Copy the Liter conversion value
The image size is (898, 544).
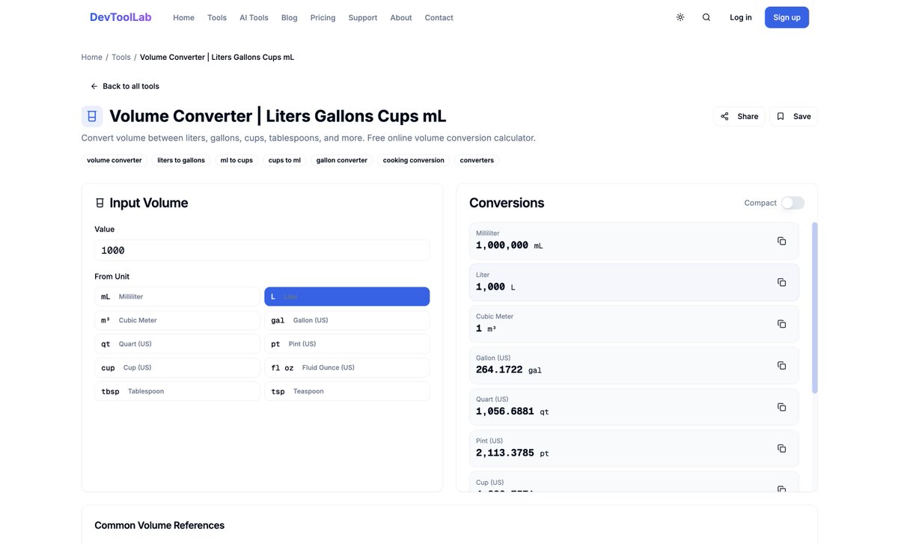781,282
